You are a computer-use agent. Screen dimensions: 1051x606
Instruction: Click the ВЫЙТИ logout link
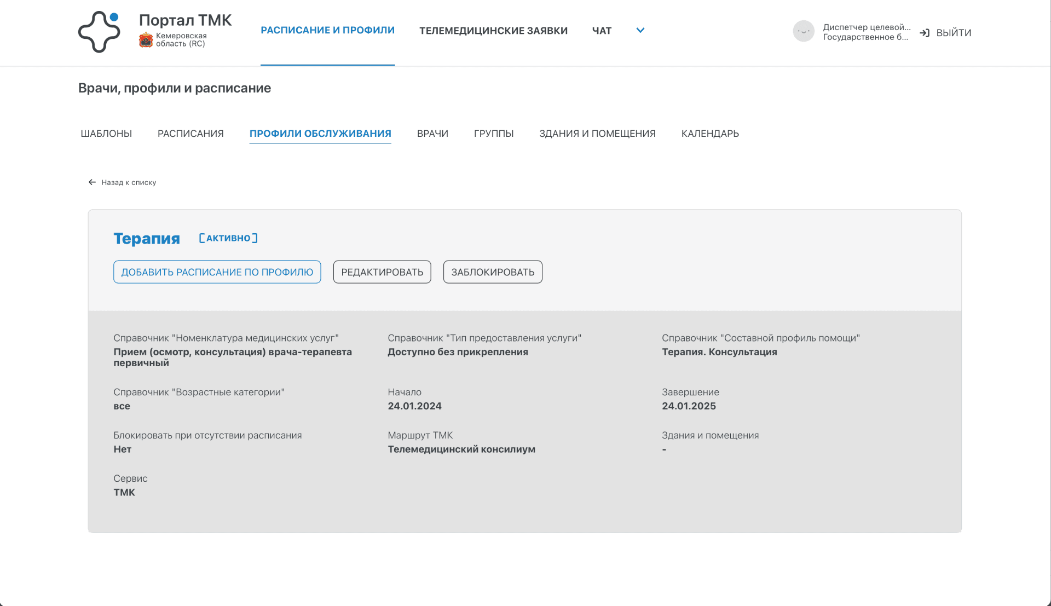coord(954,33)
